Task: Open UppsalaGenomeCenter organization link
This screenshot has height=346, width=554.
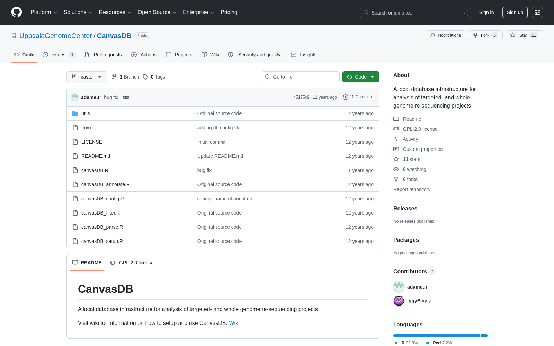Action: [56, 36]
